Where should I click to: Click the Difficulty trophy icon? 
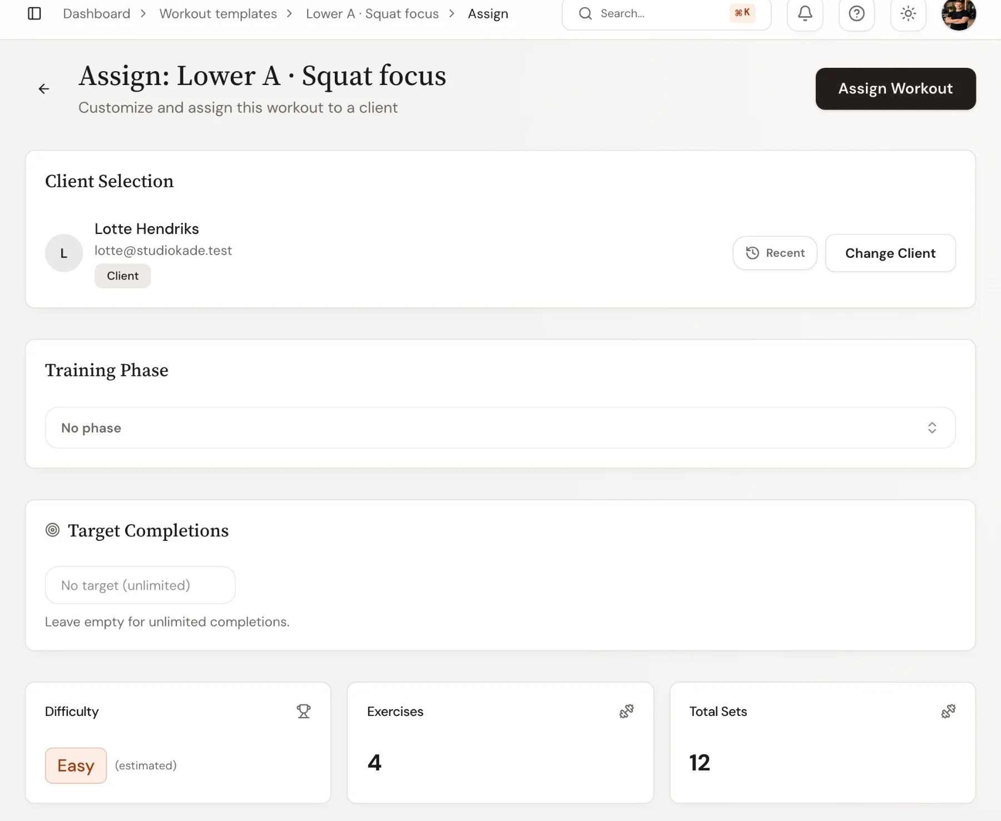coord(304,711)
